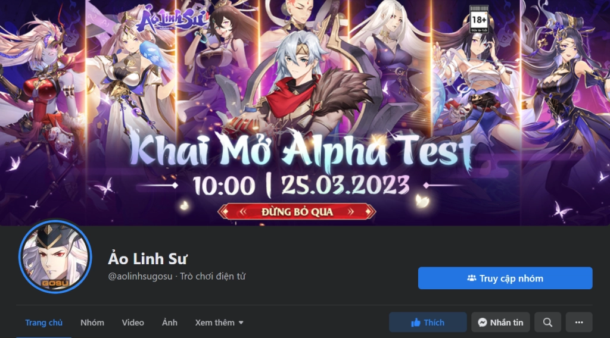
Task: Click the Truy cập nhóm button
Action: tap(505, 278)
